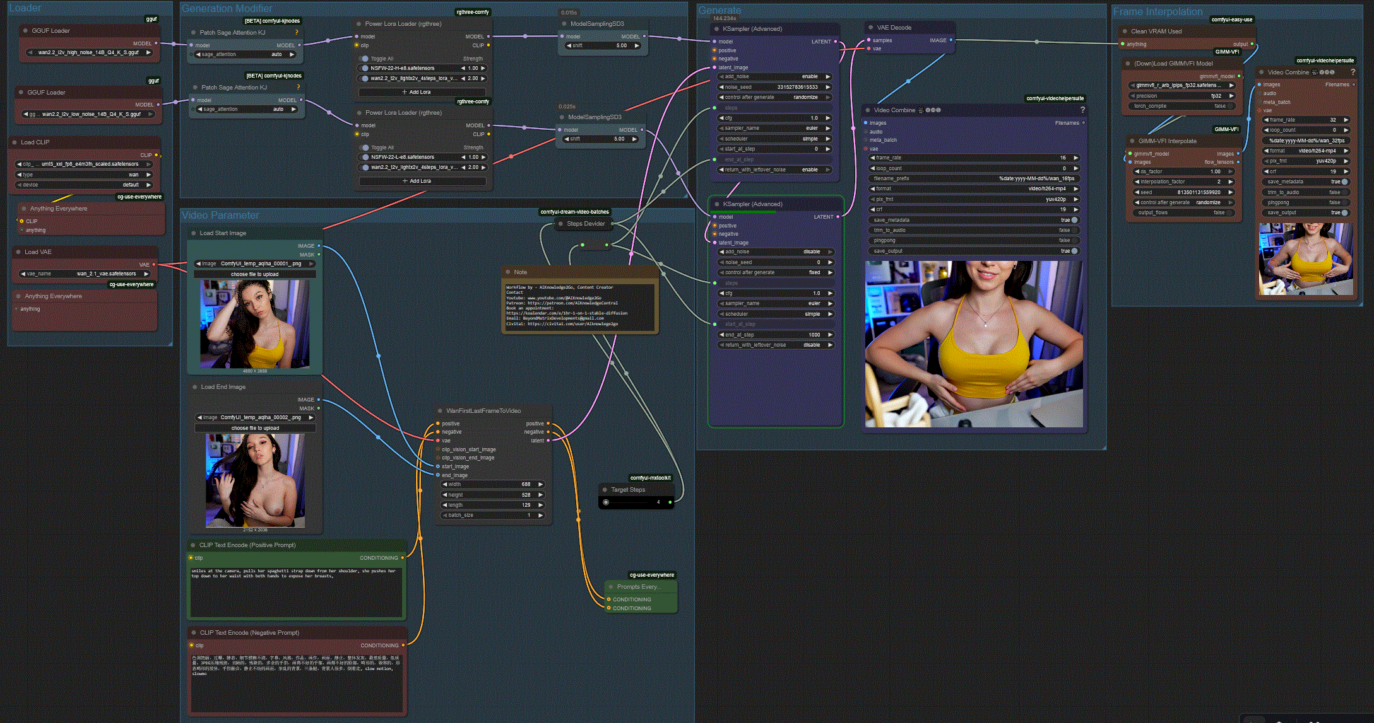Toggle torch_compile in Load GIMMVFI Model node
Screen dimensions: 1374x723
pyautogui.click(x=1179, y=106)
